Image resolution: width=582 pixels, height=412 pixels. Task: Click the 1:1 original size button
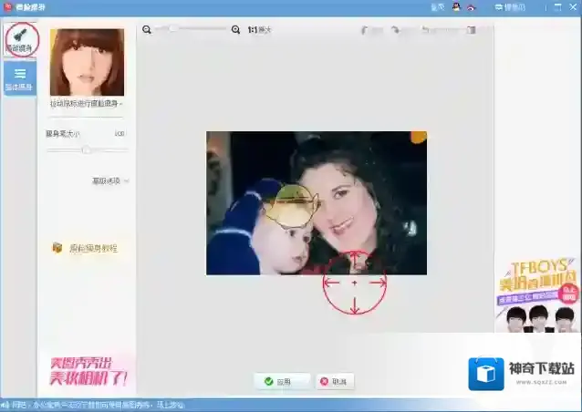click(x=259, y=30)
